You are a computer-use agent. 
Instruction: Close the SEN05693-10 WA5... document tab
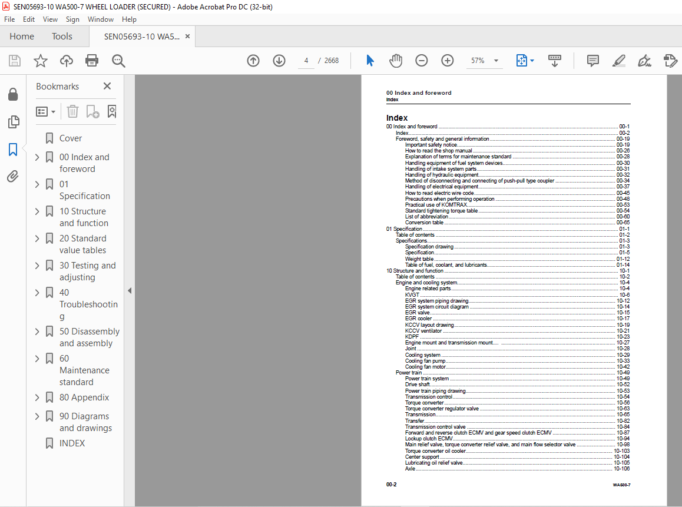click(x=187, y=37)
